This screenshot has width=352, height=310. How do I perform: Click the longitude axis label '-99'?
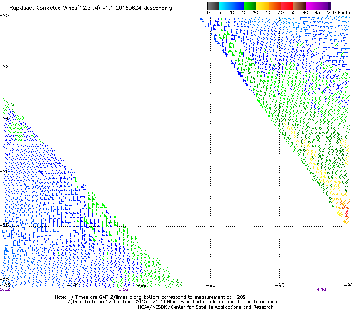(142, 285)
